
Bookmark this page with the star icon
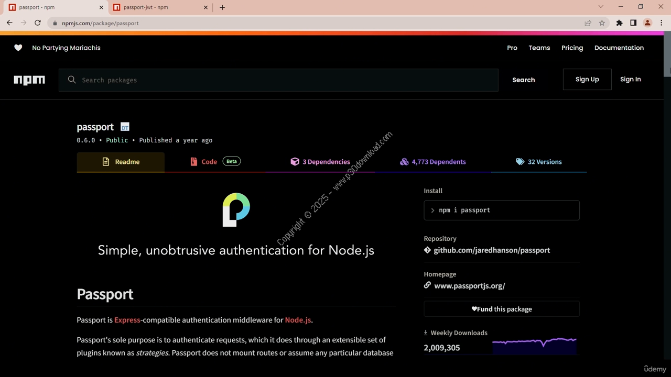[x=602, y=23]
